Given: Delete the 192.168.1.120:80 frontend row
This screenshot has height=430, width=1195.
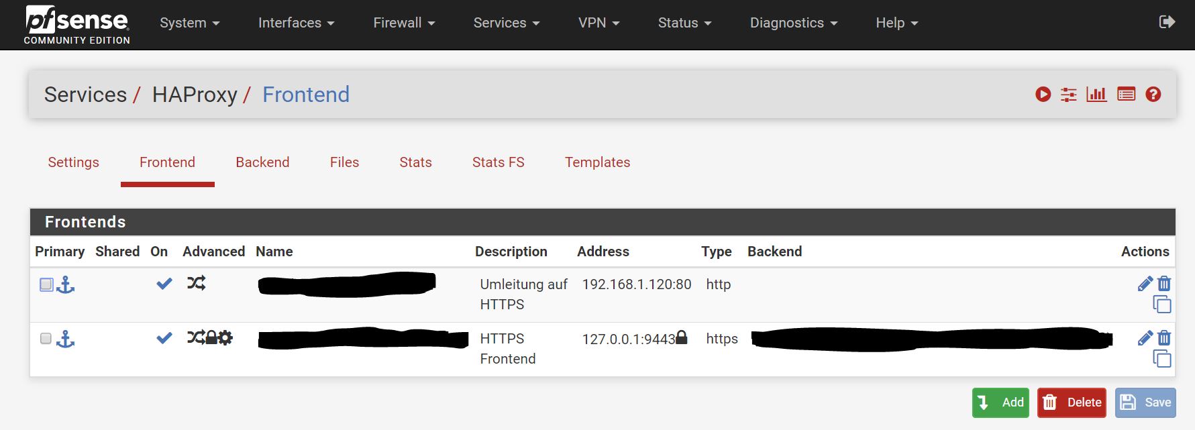Looking at the screenshot, I should point(1164,284).
